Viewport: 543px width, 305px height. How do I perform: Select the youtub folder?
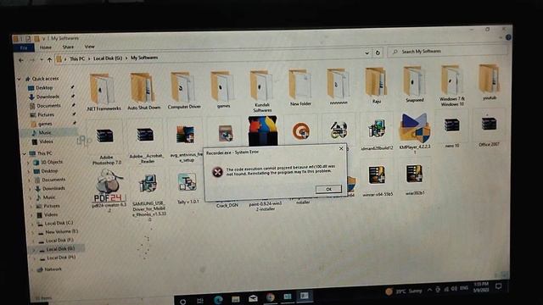pos(489,82)
